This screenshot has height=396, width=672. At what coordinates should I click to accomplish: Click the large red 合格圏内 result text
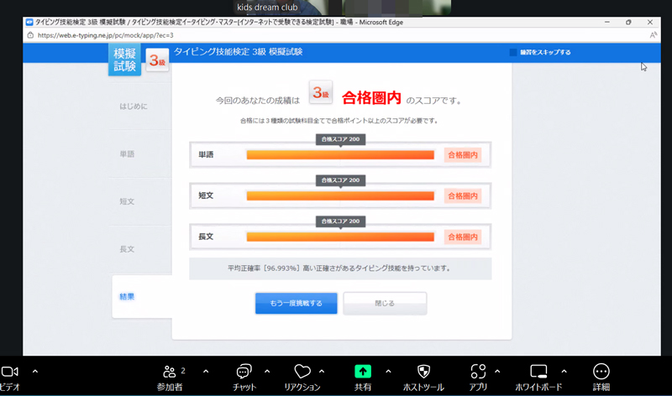(x=371, y=98)
